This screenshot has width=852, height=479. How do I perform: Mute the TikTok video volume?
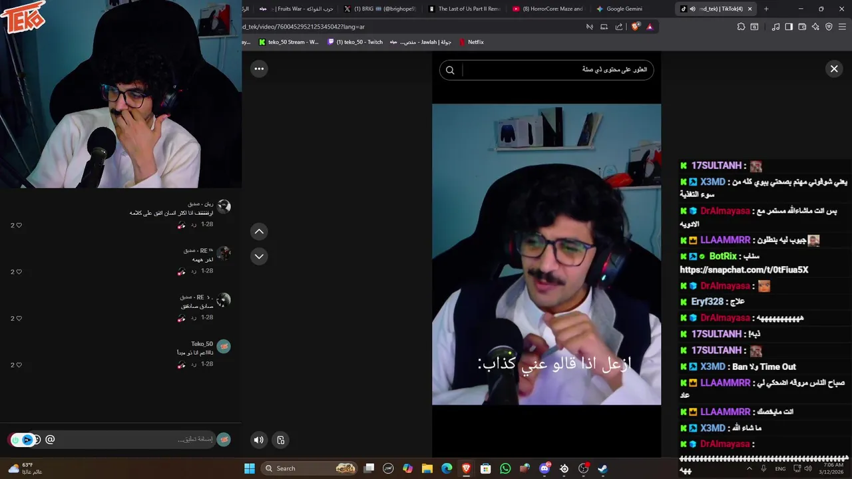click(x=259, y=440)
